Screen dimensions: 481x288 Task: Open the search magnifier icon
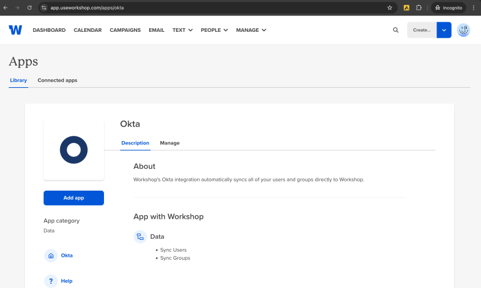(396, 30)
